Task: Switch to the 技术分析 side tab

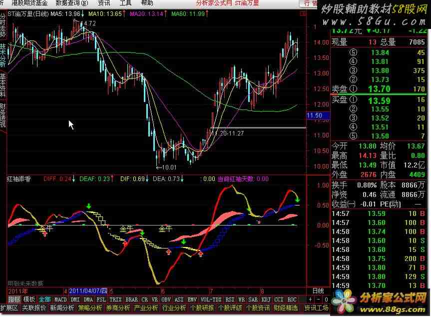Action: click(x=3, y=55)
